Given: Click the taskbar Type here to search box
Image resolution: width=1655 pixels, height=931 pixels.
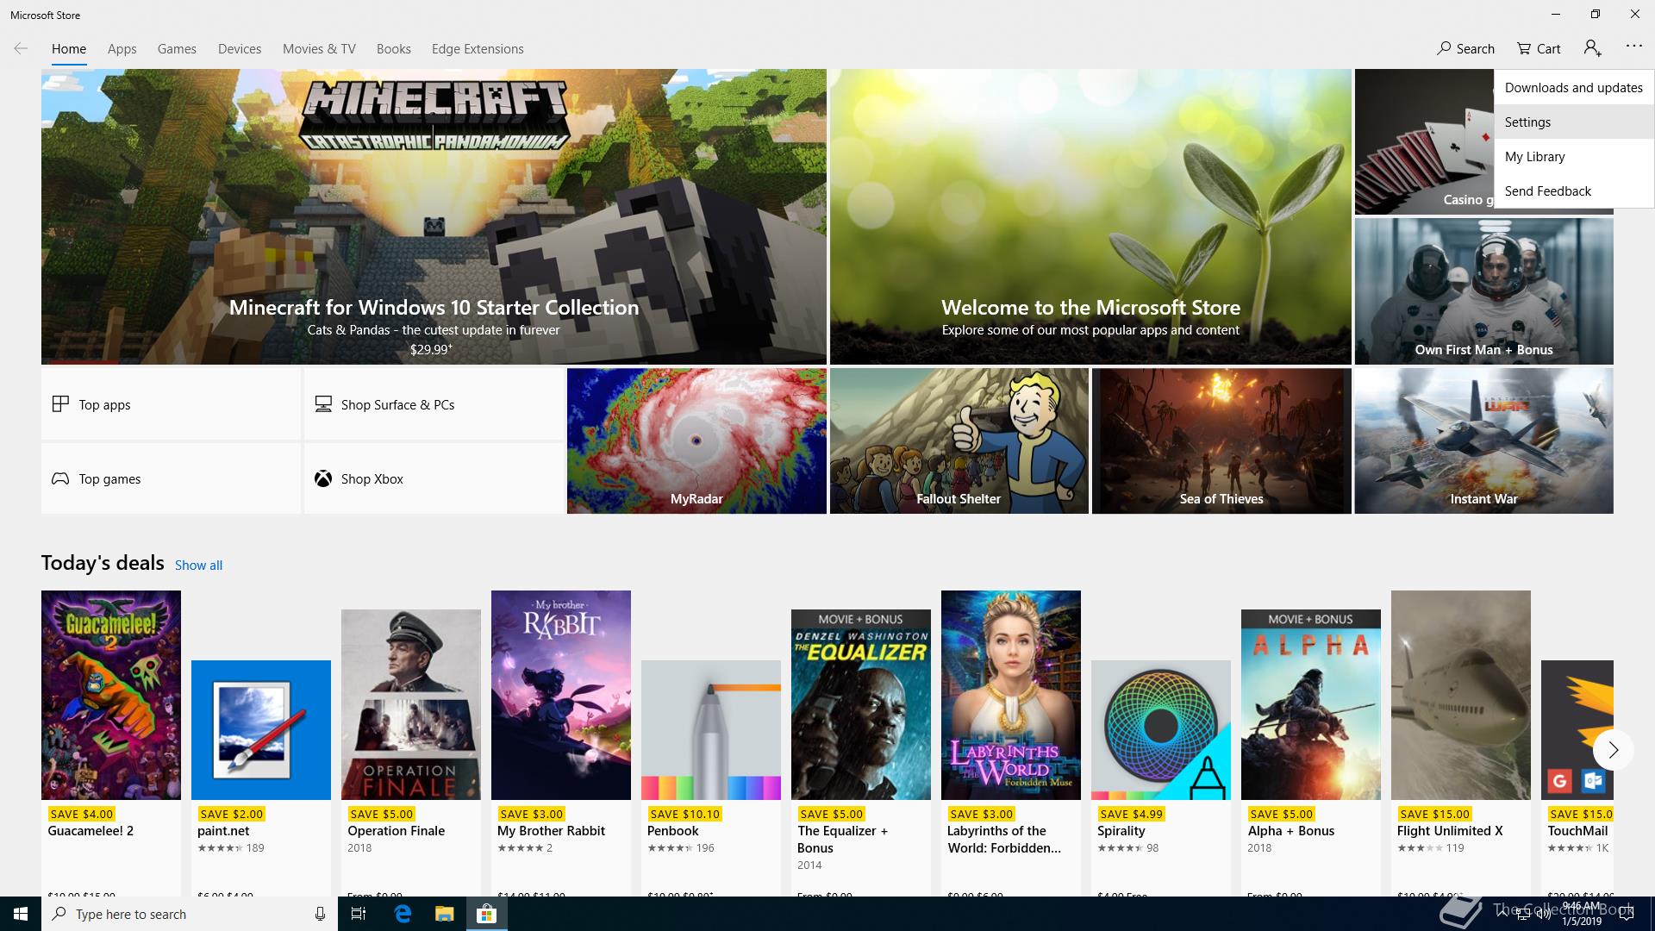Looking at the screenshot, I should click(188, 914).
